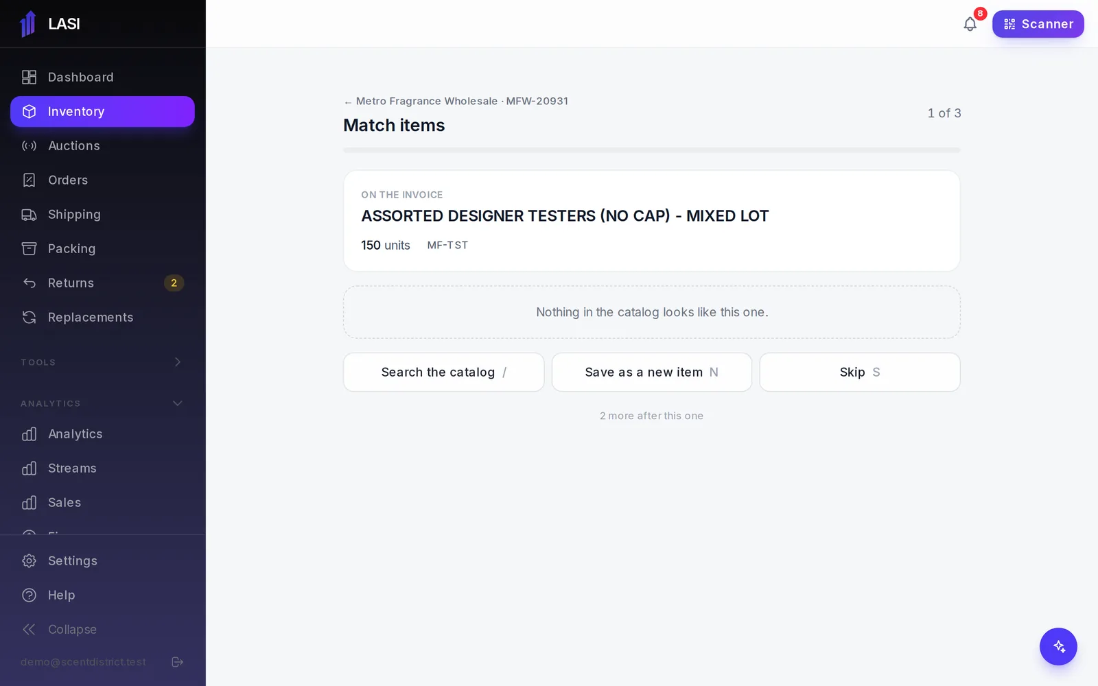This screenshot has width=1098, height=686.
Task: Click Search the catalog button
Action: click(443, 372)
